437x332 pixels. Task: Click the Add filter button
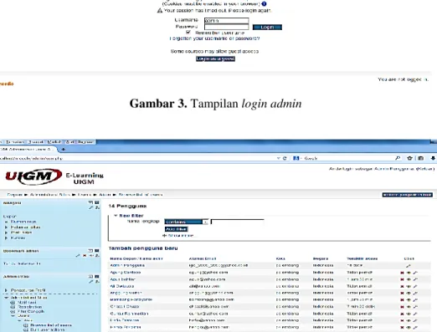[x=177, y=229]
